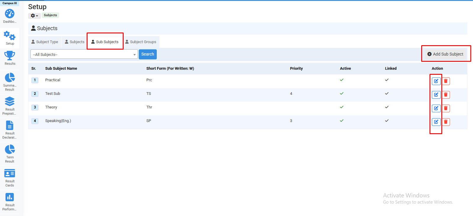Edit the Practical sub subject
This screenshot has height=216, width=473.
point(436,81)
